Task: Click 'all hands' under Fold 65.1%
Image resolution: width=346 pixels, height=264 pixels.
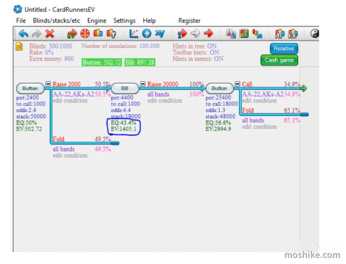Action: pyautogui.click(x=253, y=120)
